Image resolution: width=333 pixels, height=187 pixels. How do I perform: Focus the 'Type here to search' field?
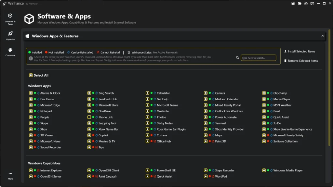click(x=259, y=58)
